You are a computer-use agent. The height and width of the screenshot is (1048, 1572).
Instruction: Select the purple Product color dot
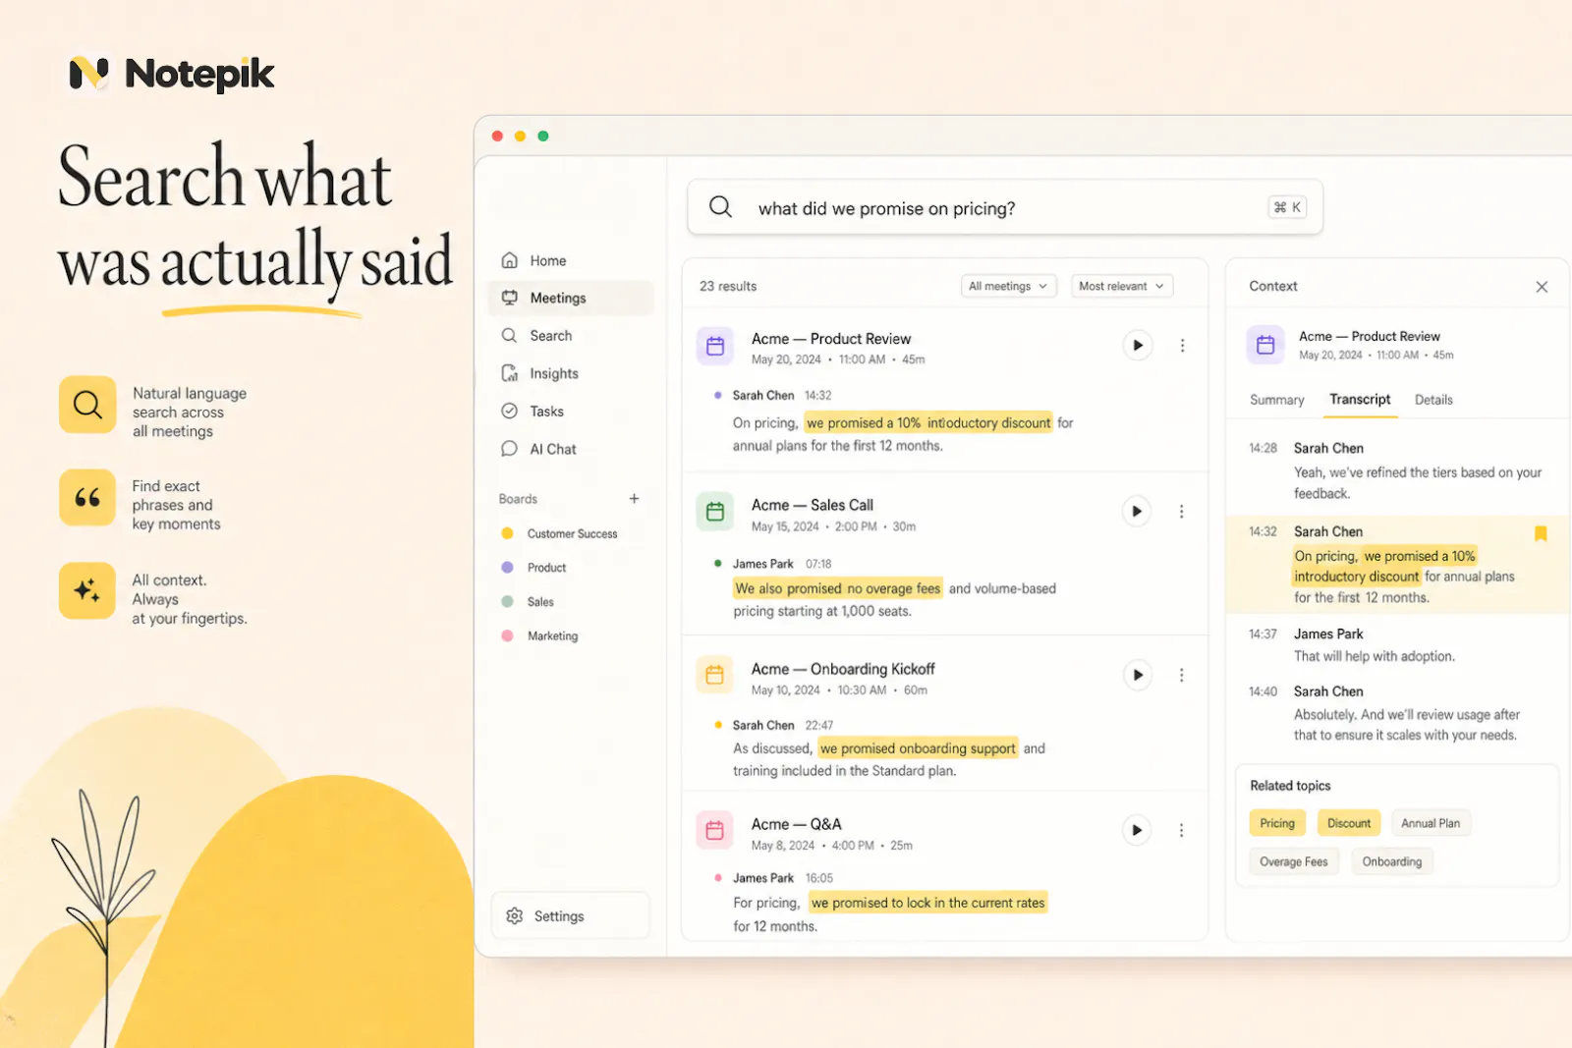coord(508,568)
